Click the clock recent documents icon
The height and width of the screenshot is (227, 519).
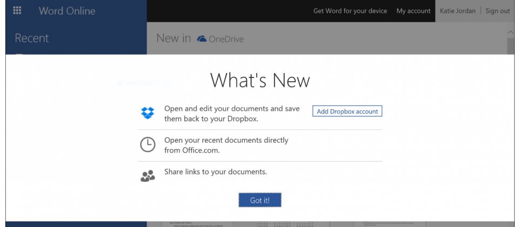coord(148,145)
